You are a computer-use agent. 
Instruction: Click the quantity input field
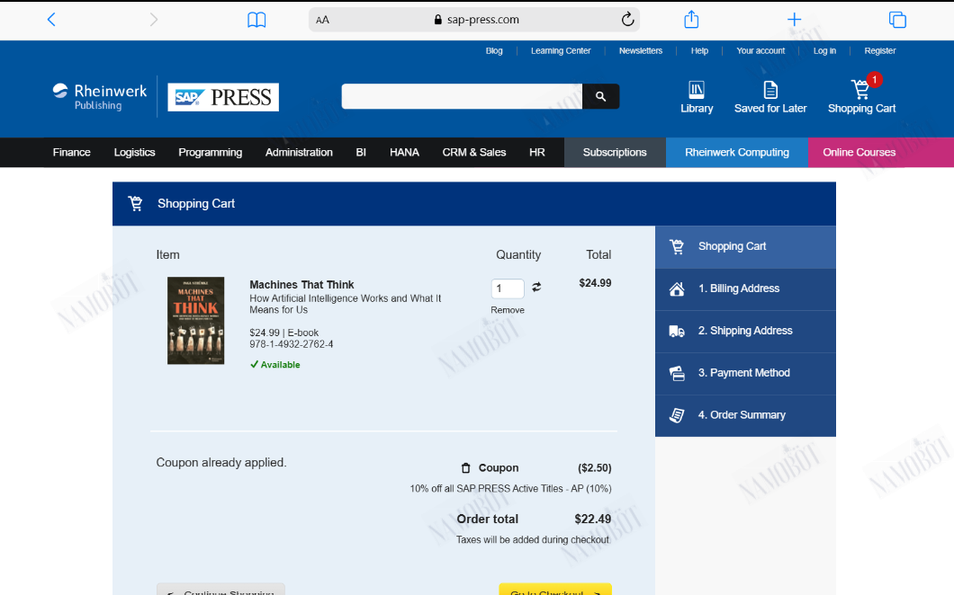508,289
